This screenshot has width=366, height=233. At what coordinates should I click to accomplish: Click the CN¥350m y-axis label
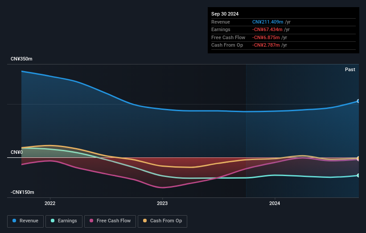click(21, 59)
